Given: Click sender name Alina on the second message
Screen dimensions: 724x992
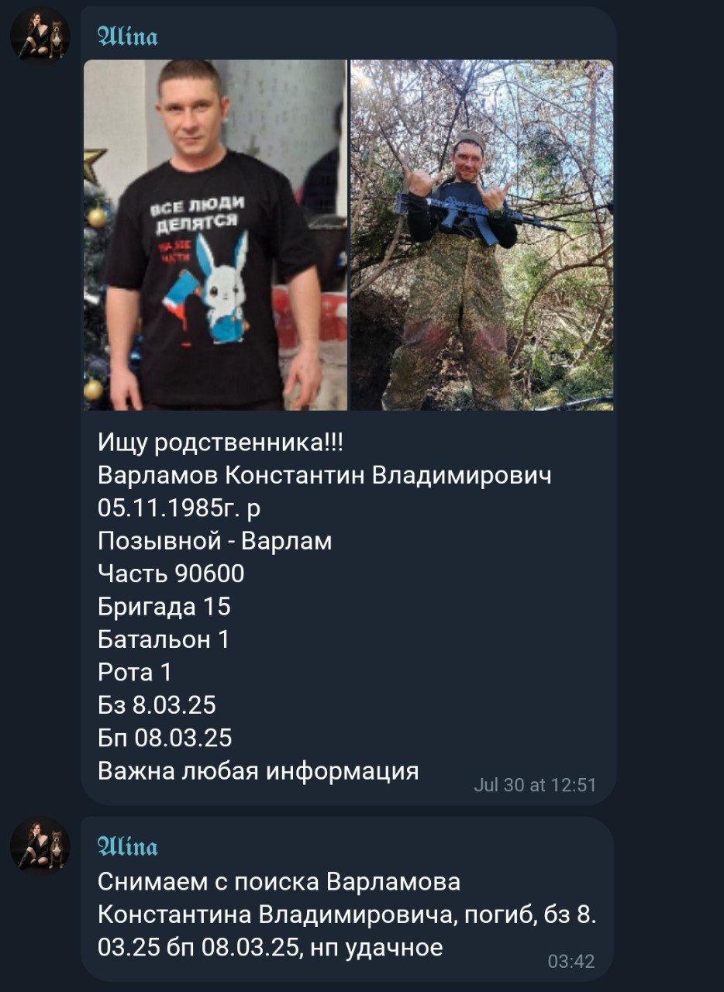Looking at the screenshot, I should [x=128, y=846].
